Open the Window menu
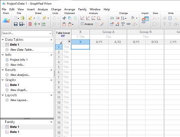Screen dimensions: 180x137 pos(95,9)
